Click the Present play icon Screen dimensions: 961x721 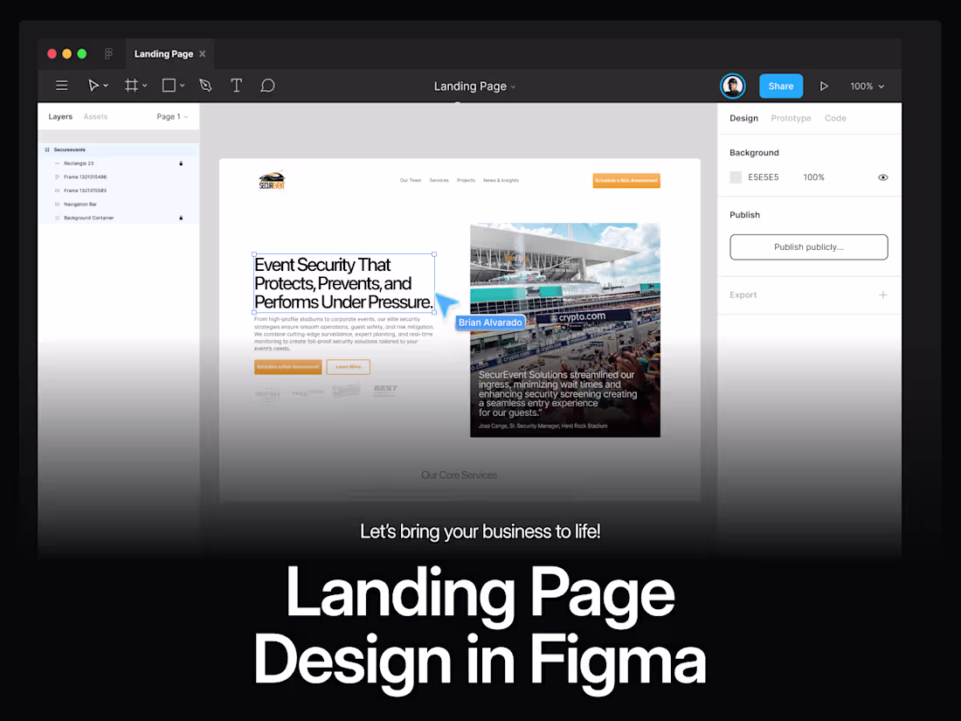824,86
